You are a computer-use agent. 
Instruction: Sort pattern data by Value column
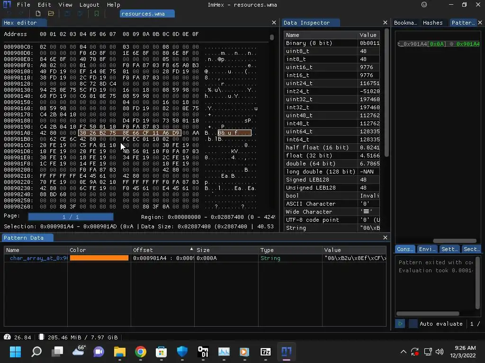tap(354, 250)
